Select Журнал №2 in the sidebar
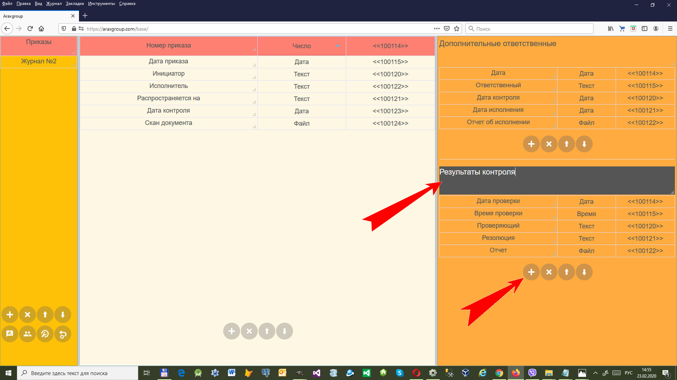The width and height of the screenshot is (677, 380). click(39, 61)
